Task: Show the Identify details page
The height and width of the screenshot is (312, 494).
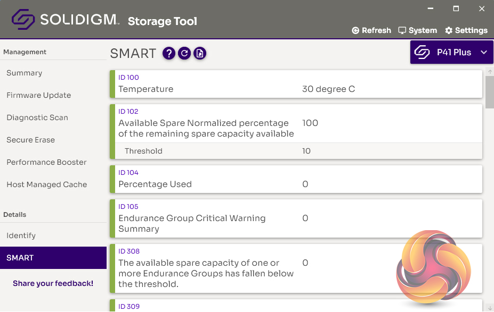Action: [x=21, y=235]
